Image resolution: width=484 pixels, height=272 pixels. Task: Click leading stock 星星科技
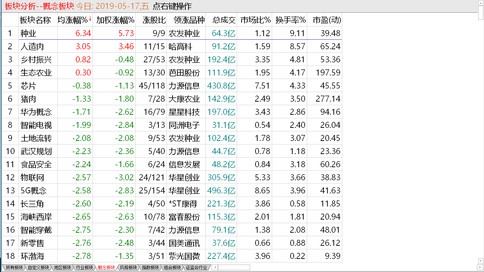184,112
